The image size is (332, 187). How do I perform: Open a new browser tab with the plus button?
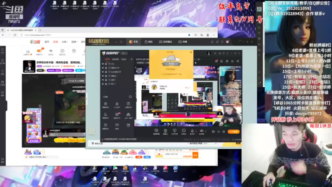pyautogui.click(x=40, y=30)
